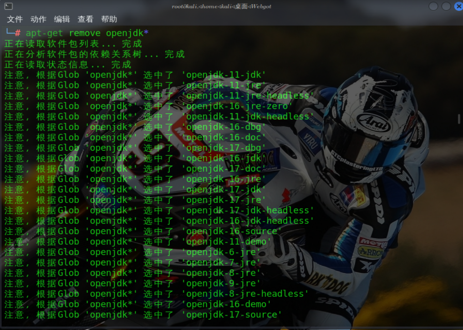This screenshot has width=463, height=330.
Task: Click the text 'openjdk-9-jre'
Action: tap(221, 283)
